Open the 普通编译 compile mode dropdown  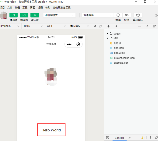pyautogui.click(x=98, y=15)
